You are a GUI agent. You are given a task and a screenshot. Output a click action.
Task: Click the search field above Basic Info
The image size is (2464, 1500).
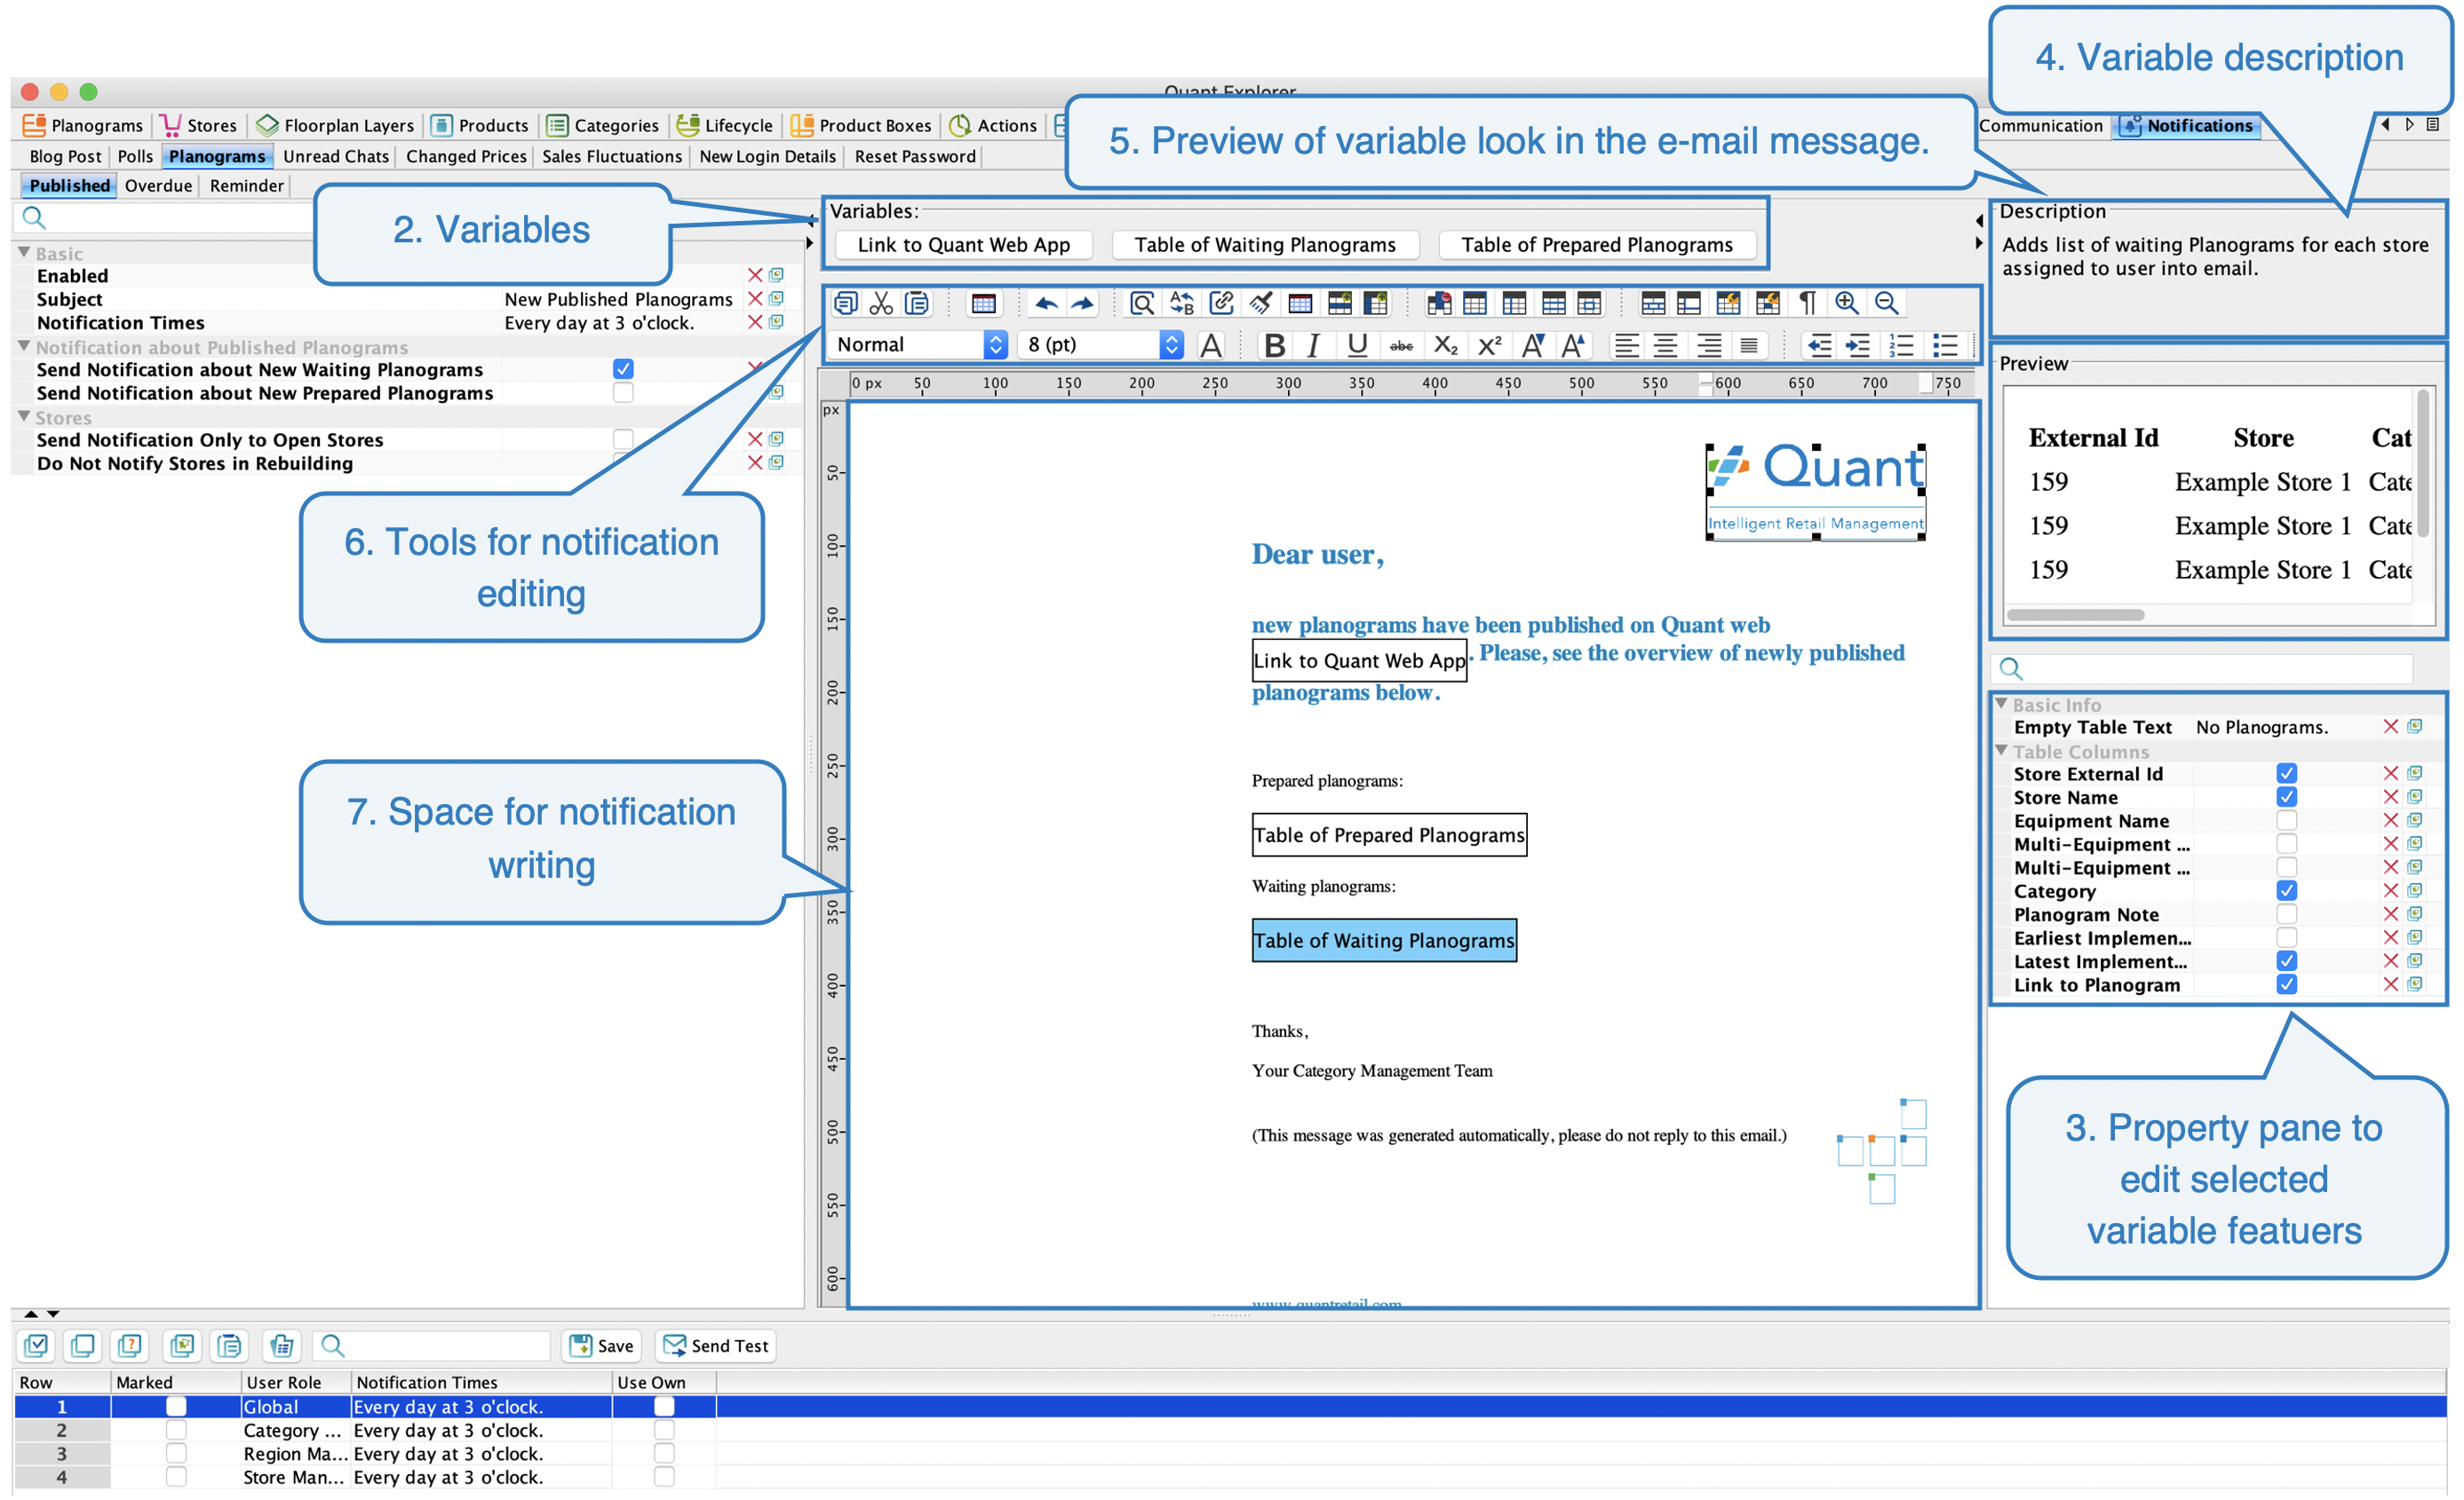(x=2203, y=668)
